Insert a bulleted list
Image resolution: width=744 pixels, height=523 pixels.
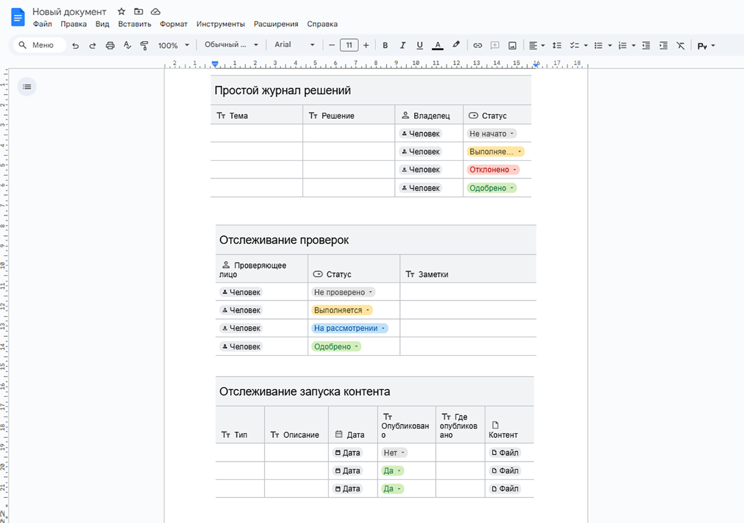coord(598,46)
